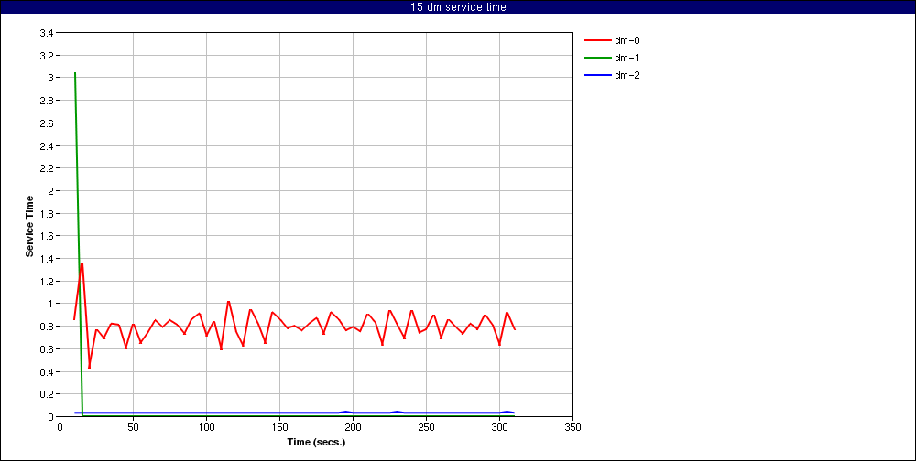Click the 350 x-axis tick value
The height and width of the screenshot is (461, 916).
pyautogui.click(x=573, y=427)
